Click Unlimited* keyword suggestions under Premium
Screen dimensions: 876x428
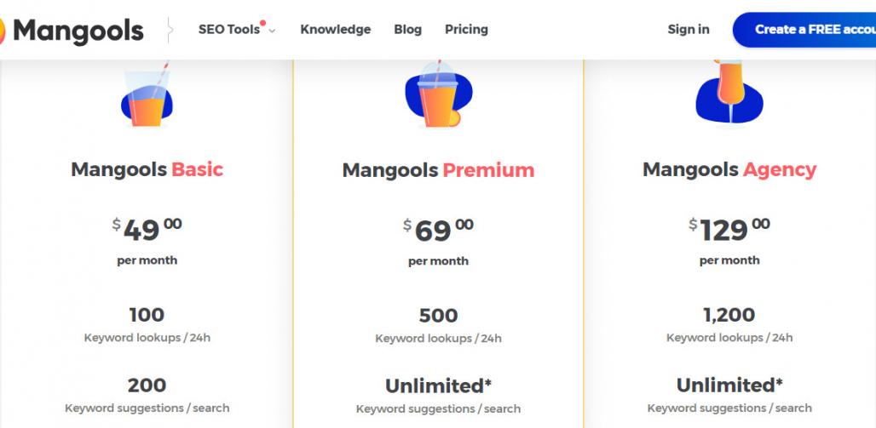[x=438, y=386]
